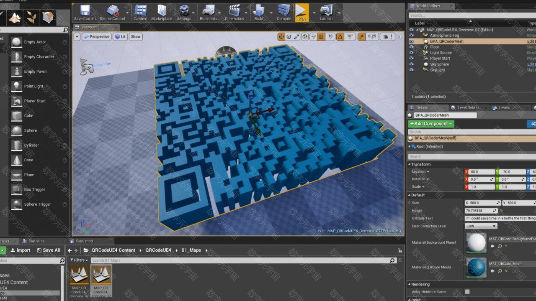This screenshot has height=301, width=536.
Task: Click the Blueprints toolbar icon
Action: tap(209, 13)
